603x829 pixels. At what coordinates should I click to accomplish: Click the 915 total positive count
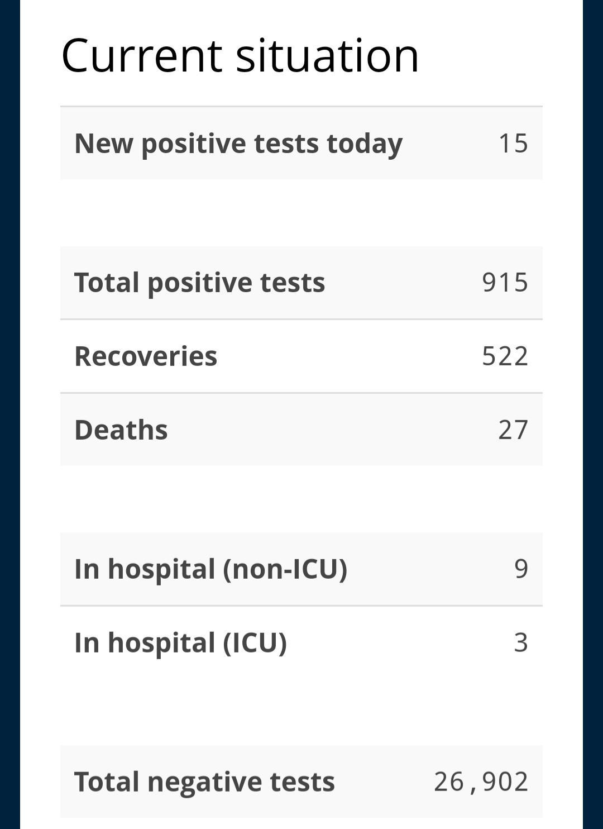coord(505,283)
